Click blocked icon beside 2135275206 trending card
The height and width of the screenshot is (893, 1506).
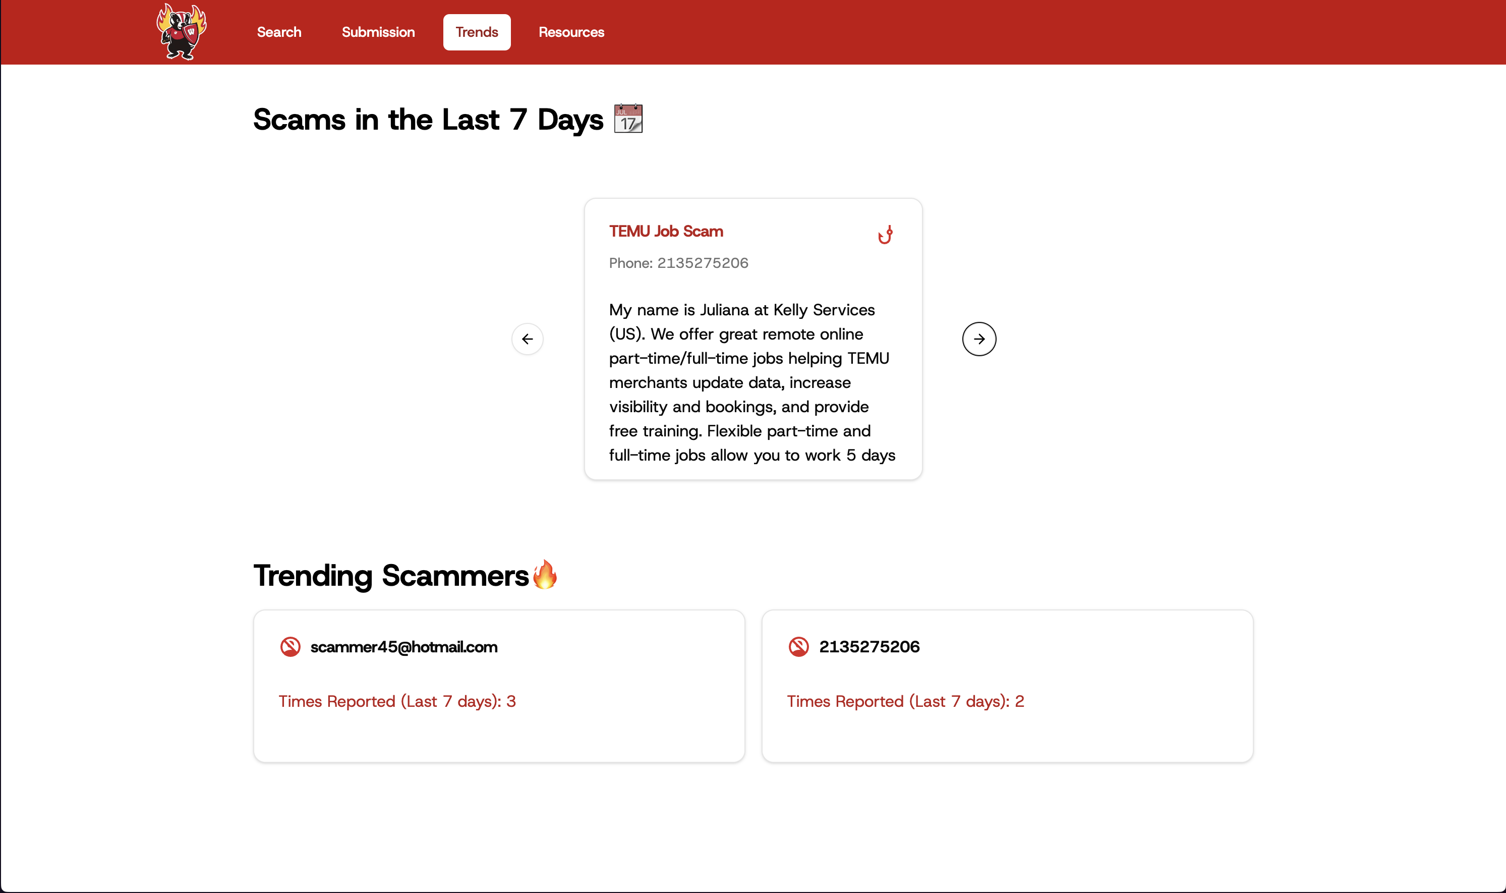coord(798,647)
